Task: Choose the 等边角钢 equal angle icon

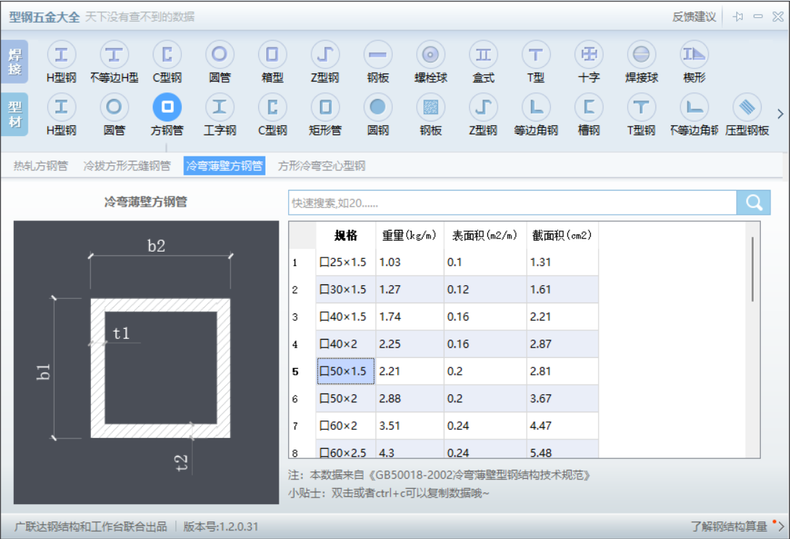Action: click(x=535, y=107)
